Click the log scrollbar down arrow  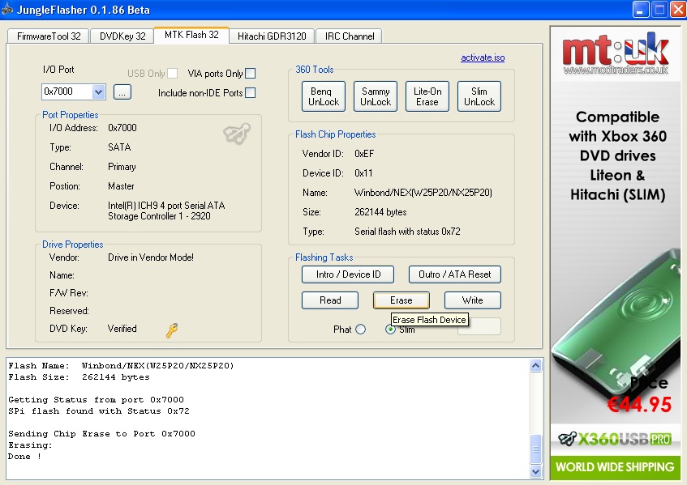pyautogui.click(x=535, y=471)
